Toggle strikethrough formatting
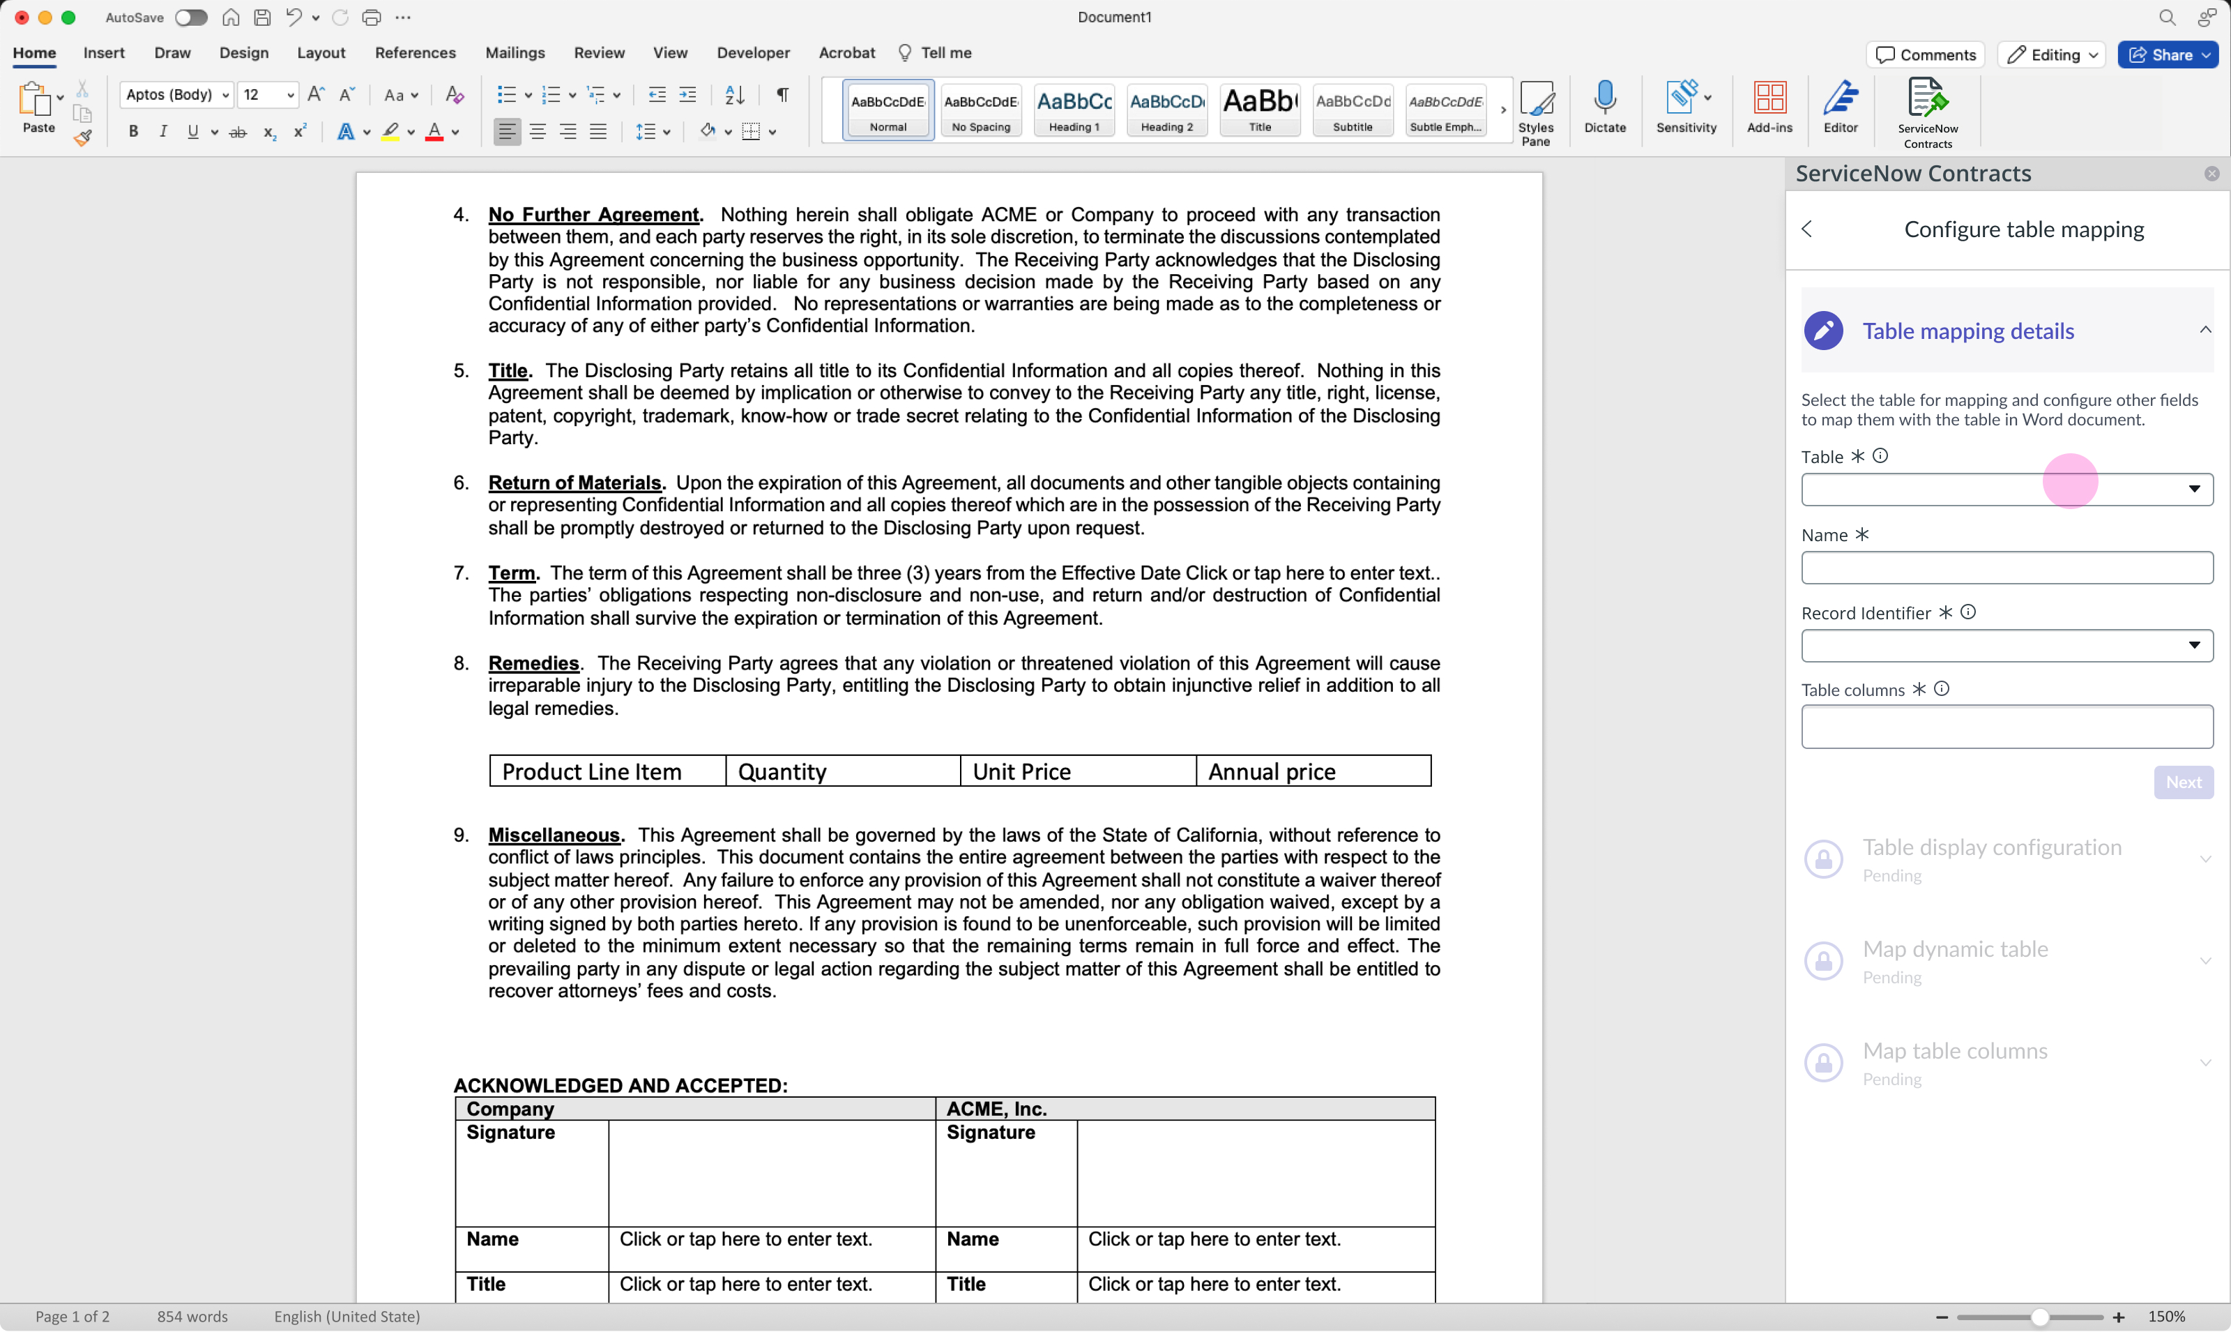 click(238, 132)
